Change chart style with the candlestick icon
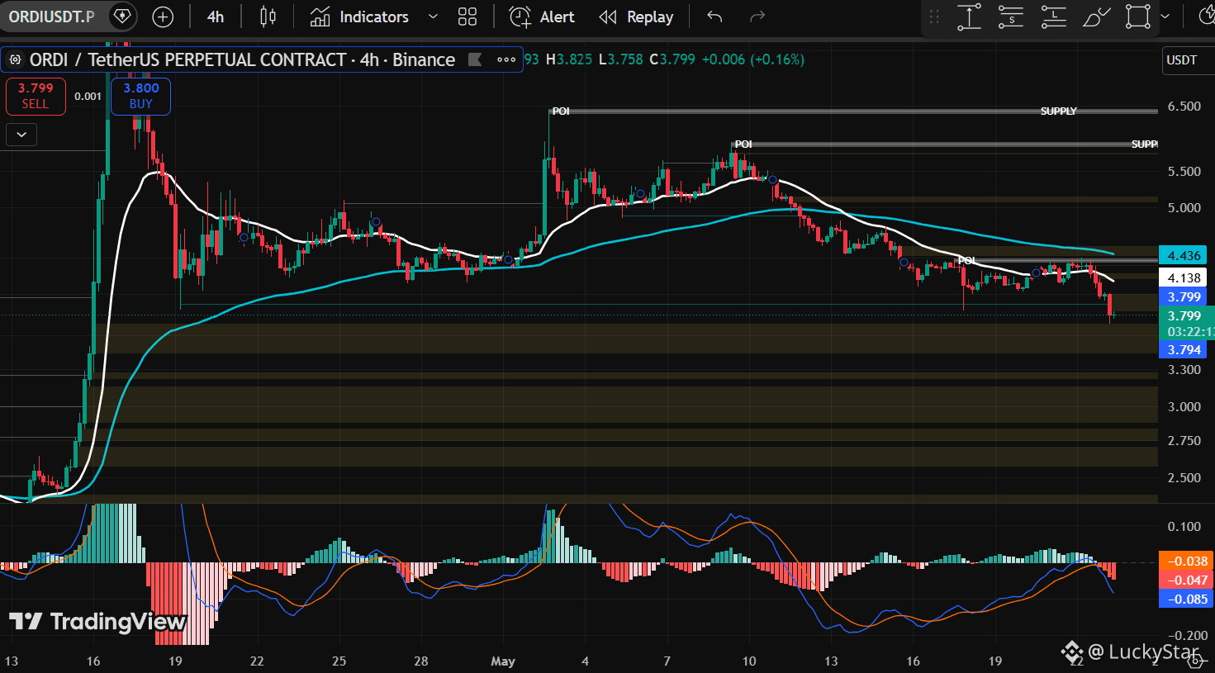Screen dimensions: 1215x673 [x=268, y=17]
